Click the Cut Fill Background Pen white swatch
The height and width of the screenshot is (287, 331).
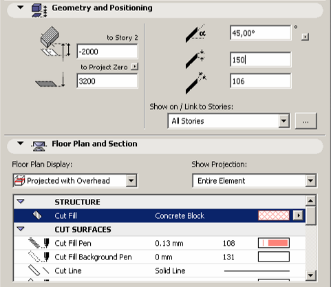point(274,257)
